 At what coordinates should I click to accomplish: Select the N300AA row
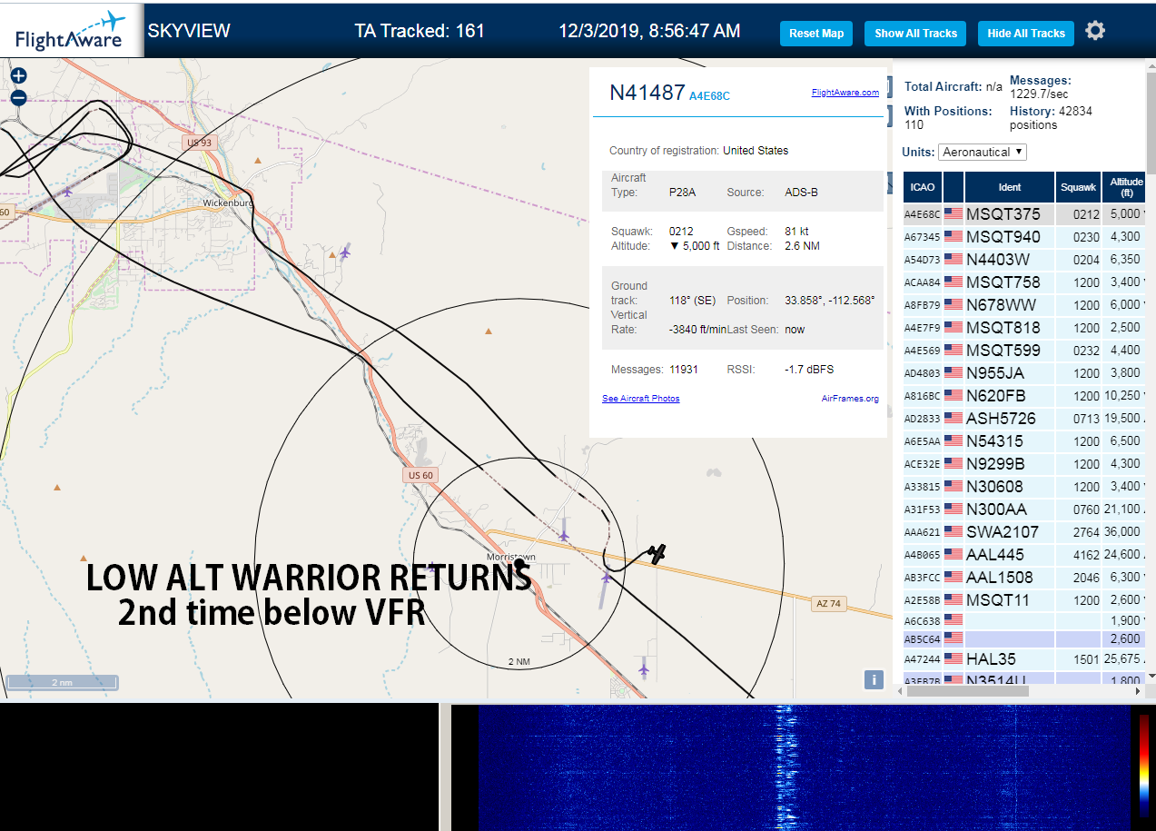pos(1024,509)
